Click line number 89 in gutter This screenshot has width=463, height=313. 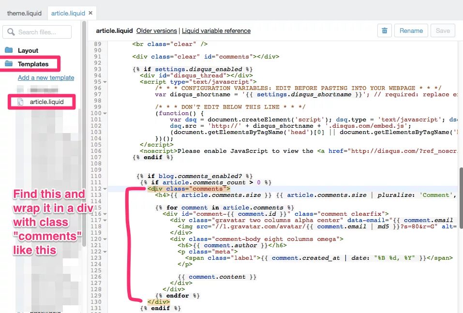[97, 44]
